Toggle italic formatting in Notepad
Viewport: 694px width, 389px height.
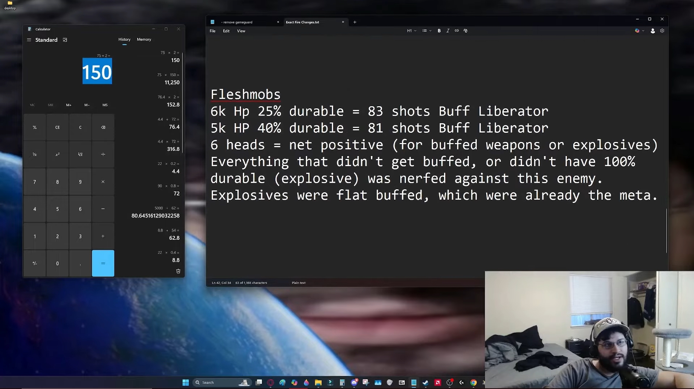(448, 31)
